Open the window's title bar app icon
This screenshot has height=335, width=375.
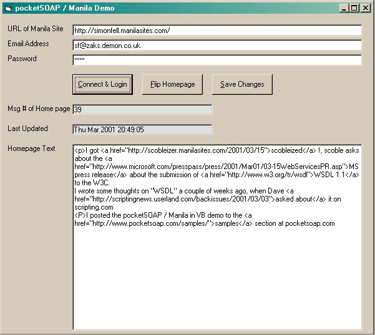tap(8, 8)
